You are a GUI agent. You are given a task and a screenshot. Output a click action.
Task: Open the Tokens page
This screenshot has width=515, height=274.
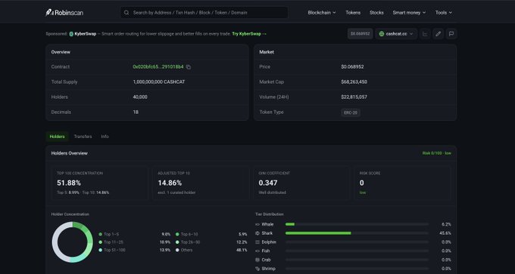[x=353, y=13]
